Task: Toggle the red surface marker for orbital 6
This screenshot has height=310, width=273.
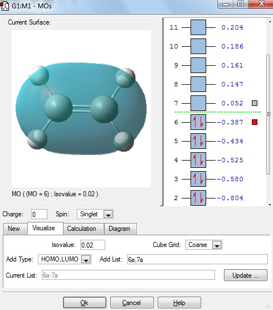Action: pyautogui.click(x=255, y=122)
